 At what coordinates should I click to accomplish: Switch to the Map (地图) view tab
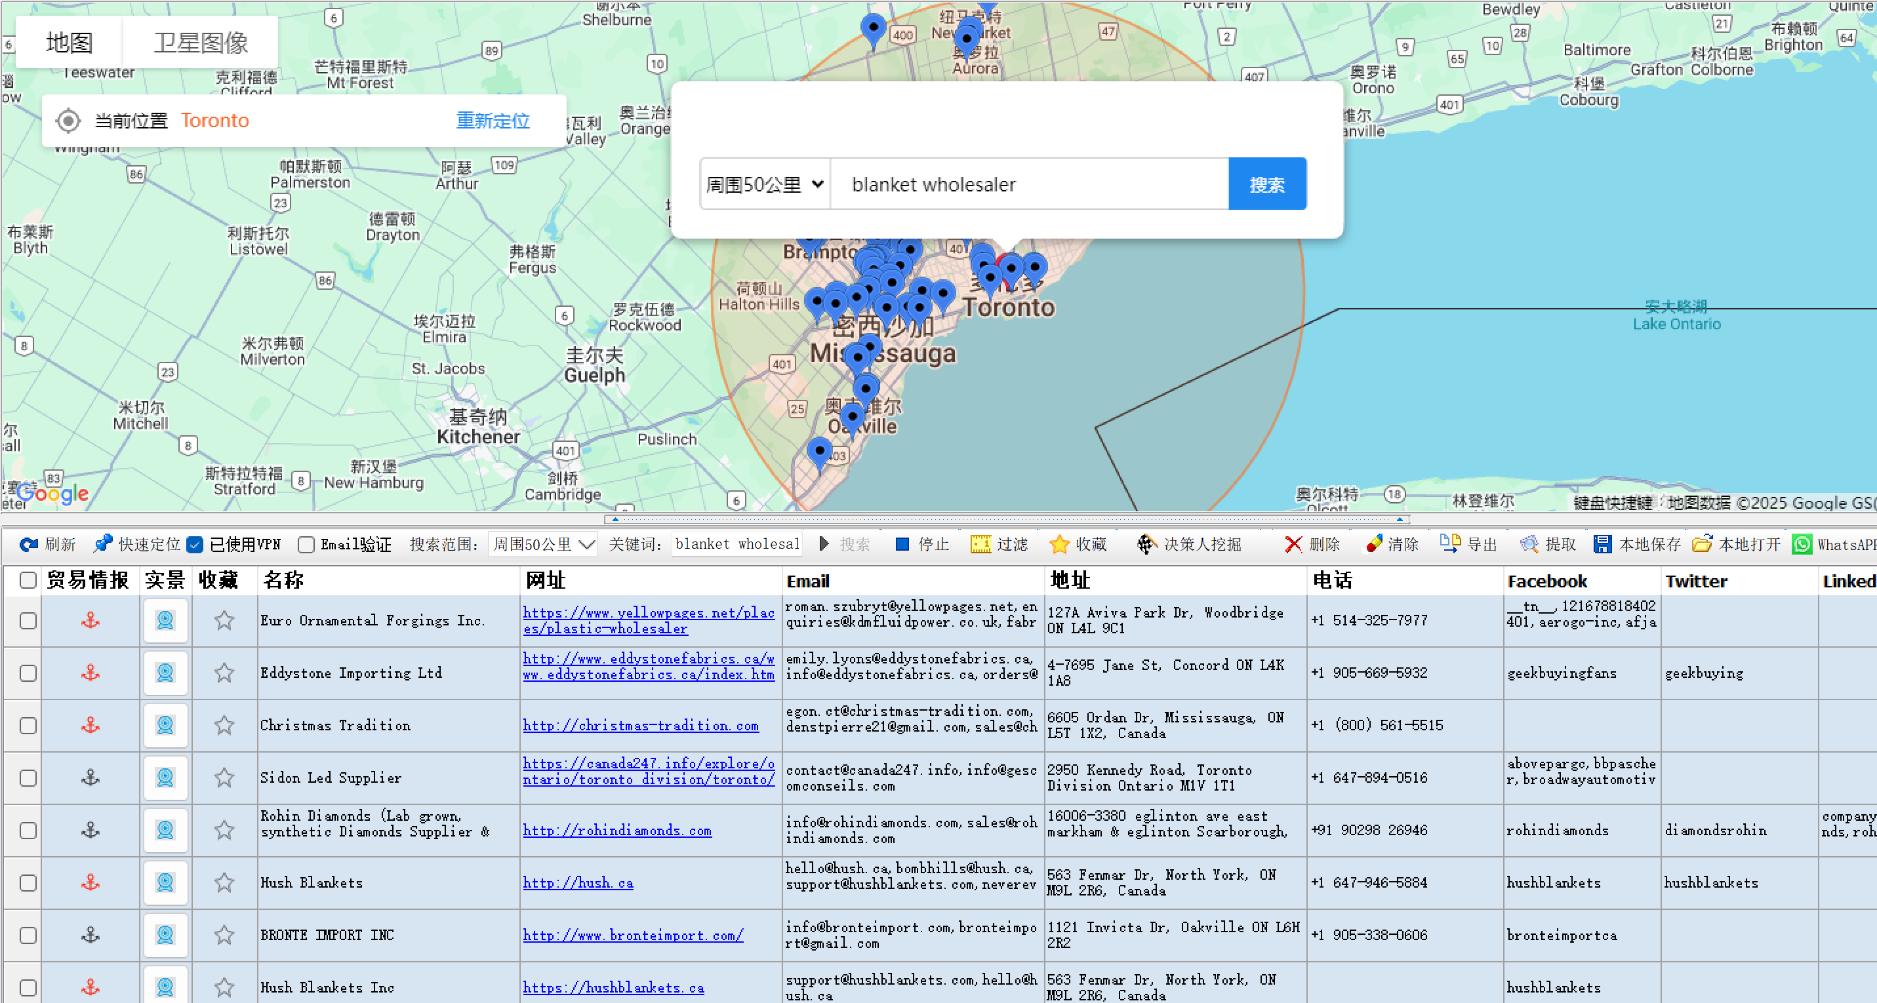pos(70,42)
